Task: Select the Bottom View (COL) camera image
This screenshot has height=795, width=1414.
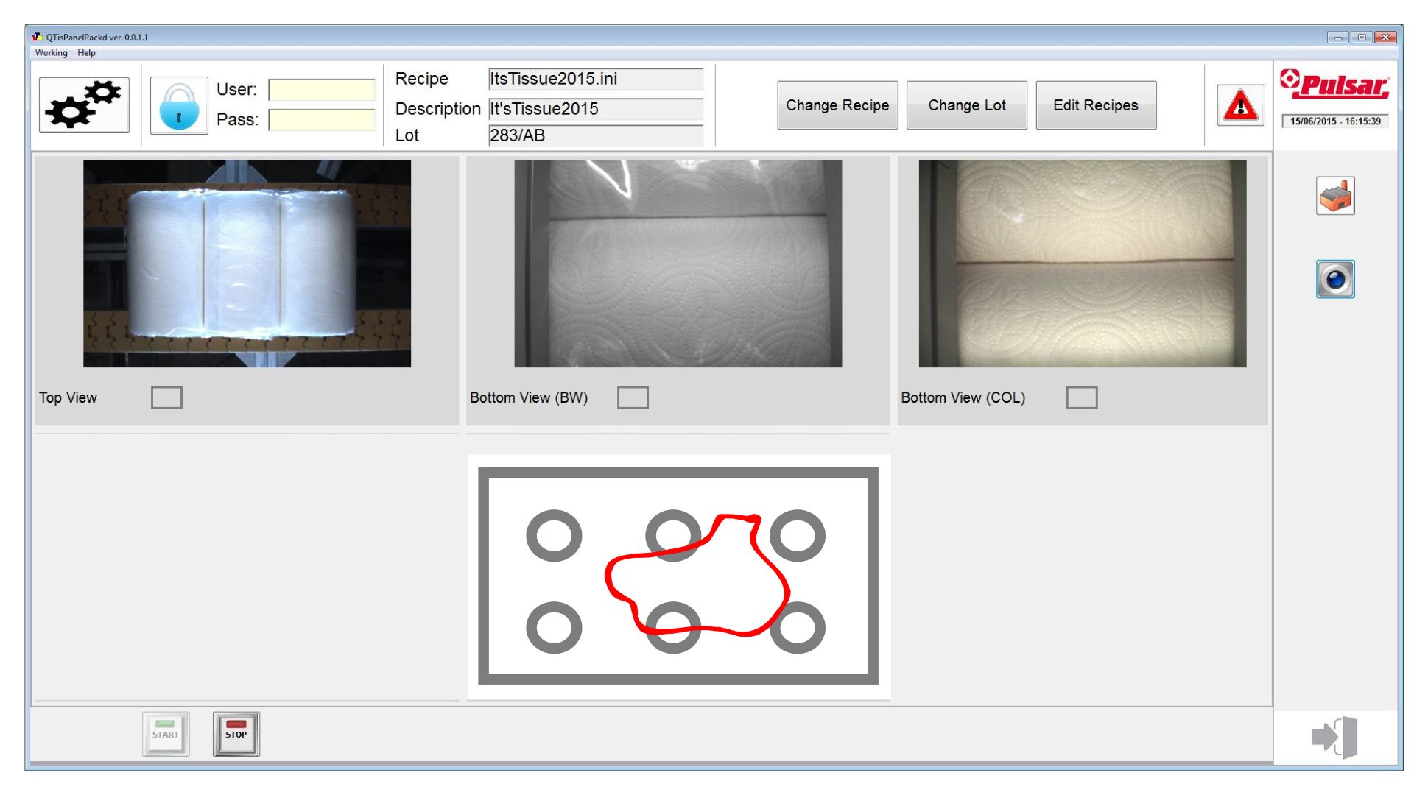Action: pos(1083,264)
